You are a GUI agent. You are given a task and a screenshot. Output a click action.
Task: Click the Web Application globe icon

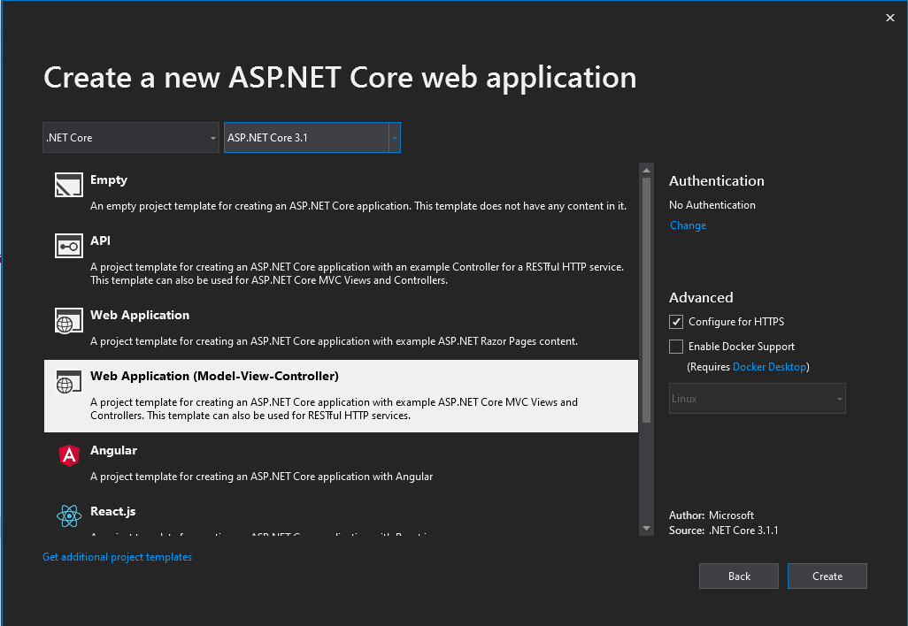(x=69, y=321)
